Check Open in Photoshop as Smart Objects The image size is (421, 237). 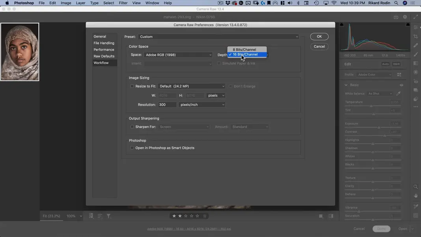click(132, 148)
